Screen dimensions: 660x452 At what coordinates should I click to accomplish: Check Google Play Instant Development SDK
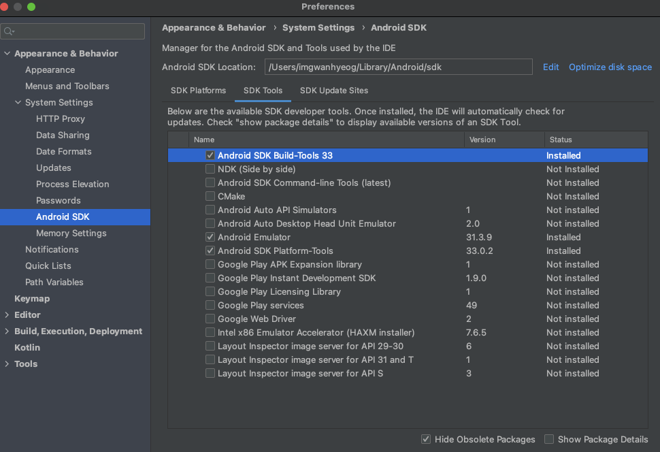210,278
